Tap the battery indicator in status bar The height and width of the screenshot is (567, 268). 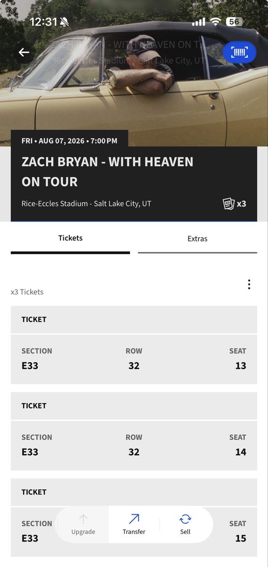point(234,22)
